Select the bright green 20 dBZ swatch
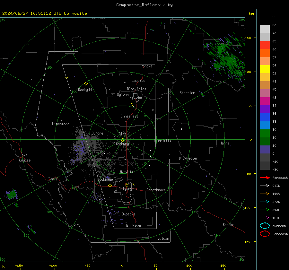Viewport: 289px width, 270px height. [x=265, y=134]
